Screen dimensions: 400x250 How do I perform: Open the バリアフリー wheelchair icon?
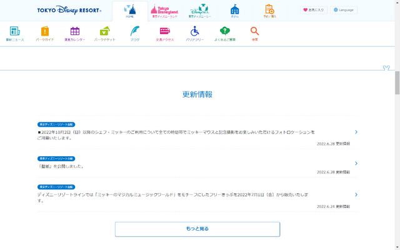point(194,31)
